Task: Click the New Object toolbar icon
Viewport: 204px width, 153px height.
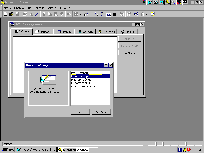Action: (142, 14)
